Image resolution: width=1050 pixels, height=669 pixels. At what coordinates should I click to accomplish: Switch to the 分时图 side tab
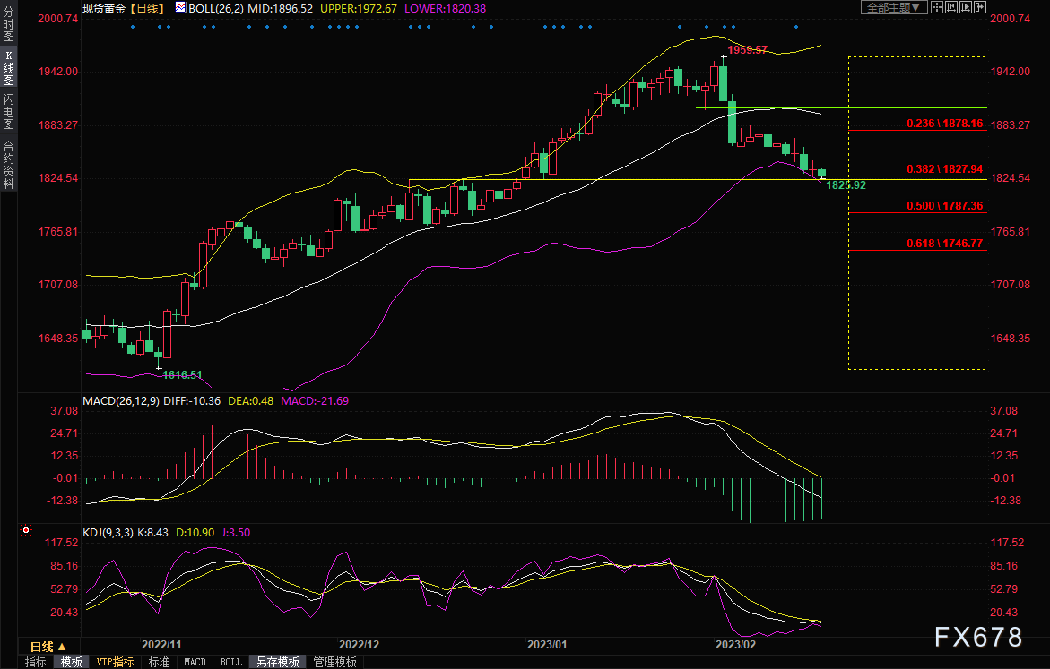[x=8, y=25]
